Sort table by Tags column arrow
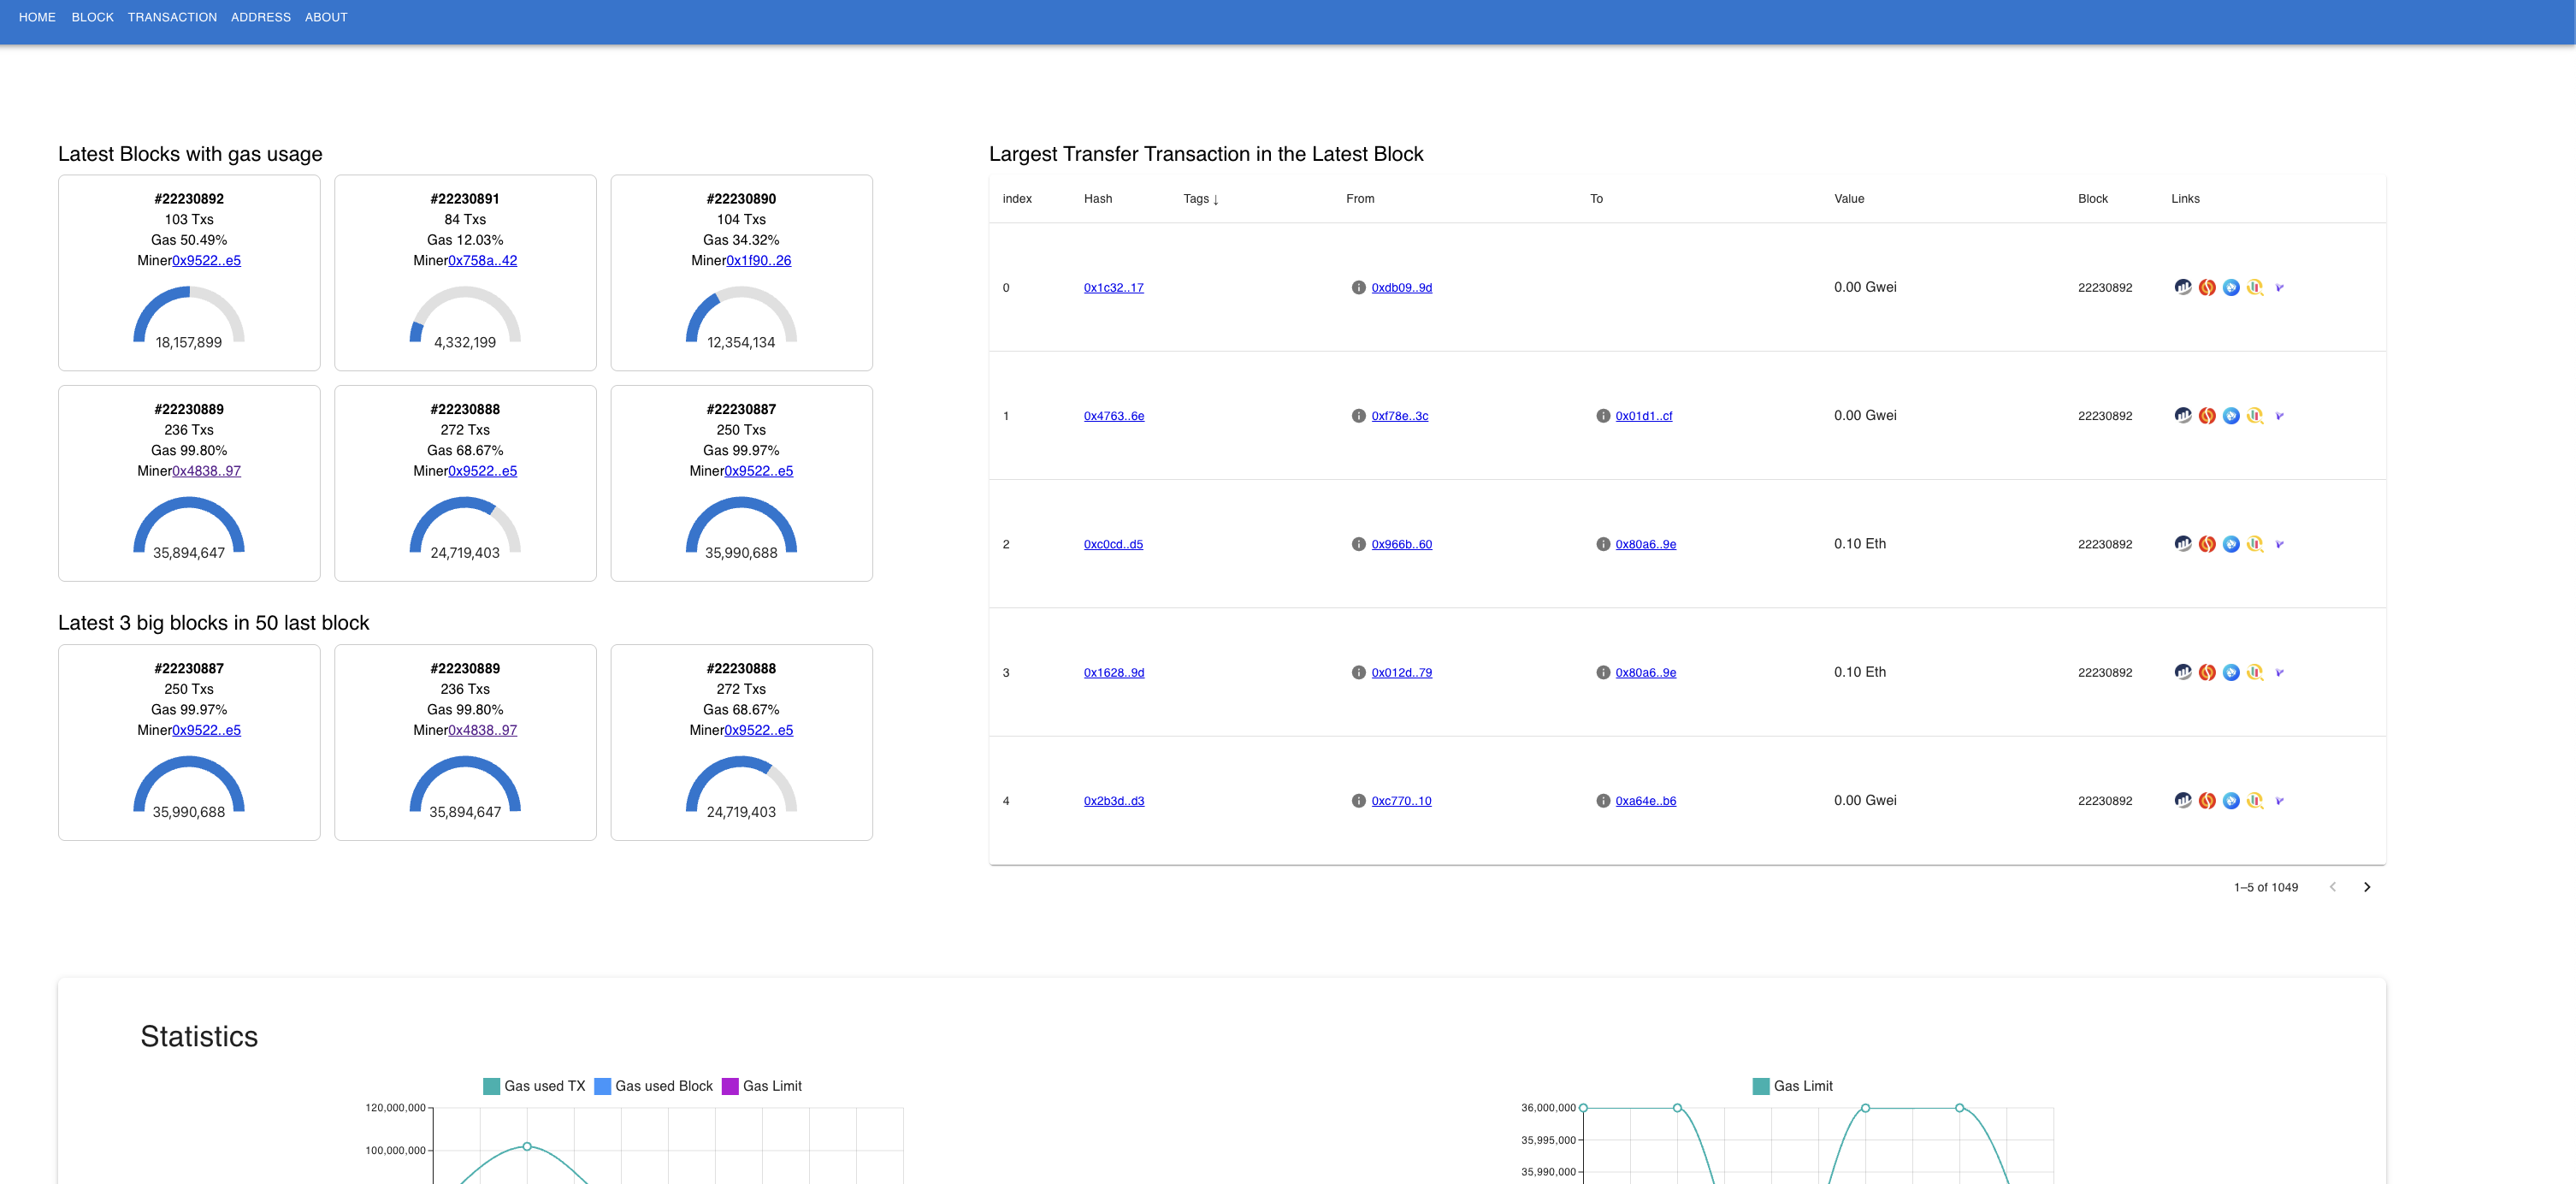2576x1184 pixels. pos(1215,200)
